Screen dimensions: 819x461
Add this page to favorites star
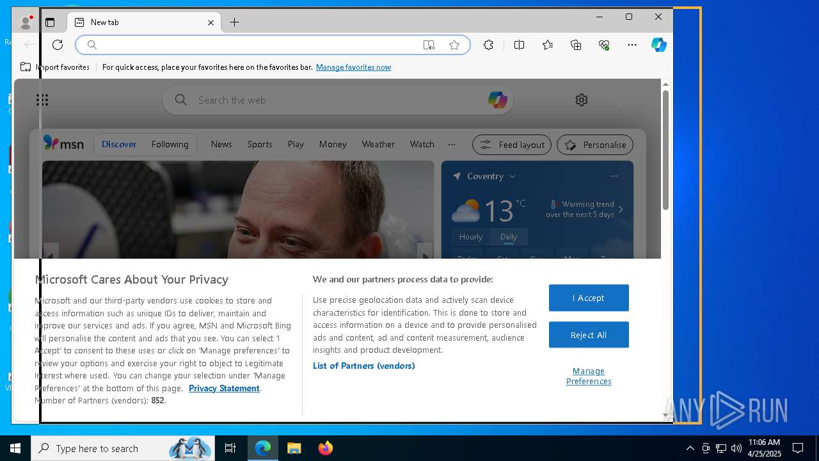[454, 45]
